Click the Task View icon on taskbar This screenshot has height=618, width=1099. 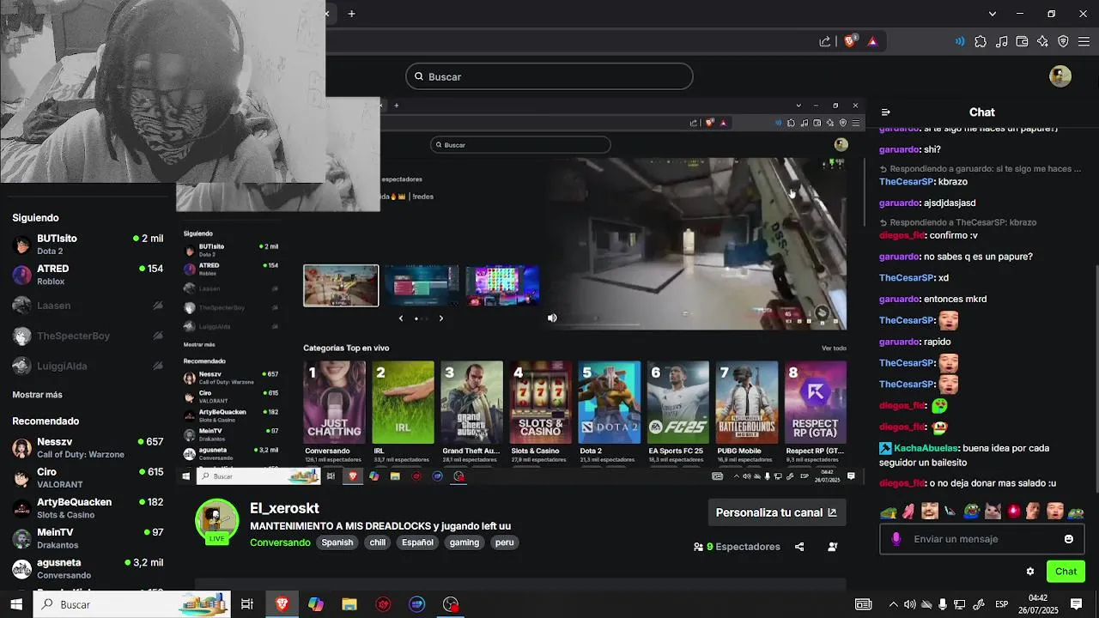[x=247, y=604]
